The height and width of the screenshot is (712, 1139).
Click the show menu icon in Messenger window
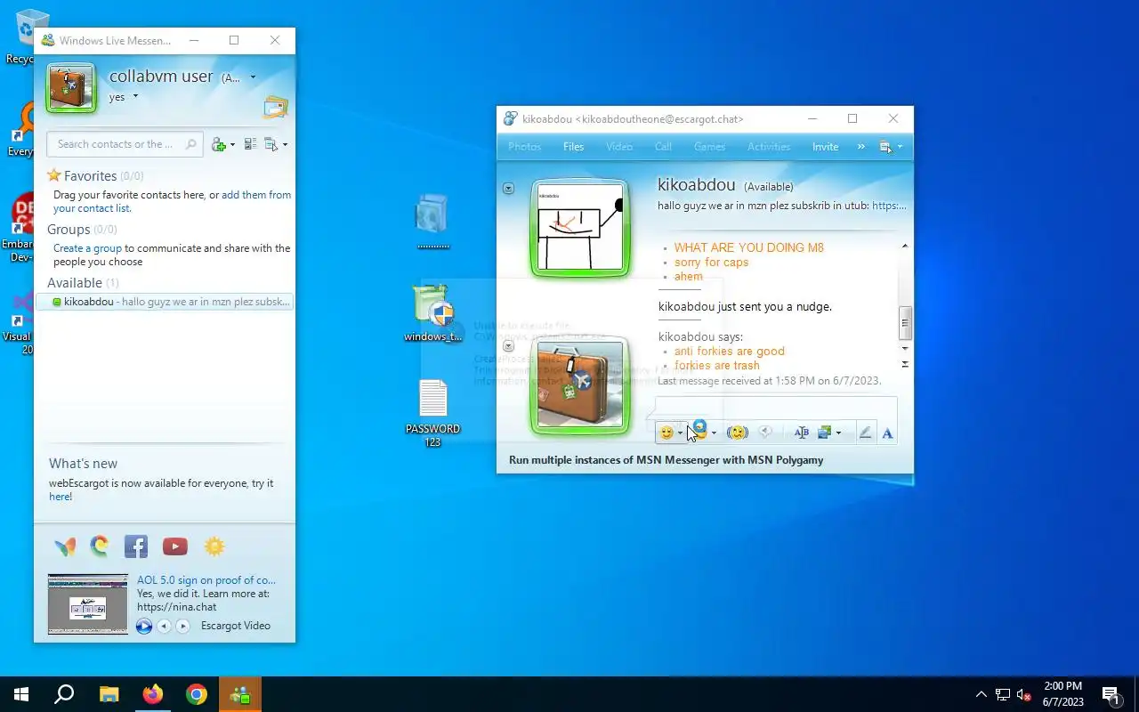click(271, 144)
